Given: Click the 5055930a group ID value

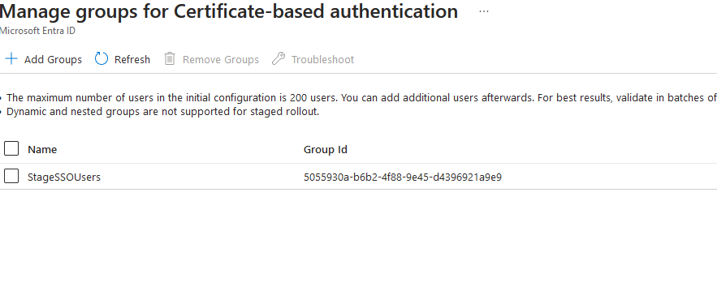Looking at the screenshot, I should pos(403,177).
